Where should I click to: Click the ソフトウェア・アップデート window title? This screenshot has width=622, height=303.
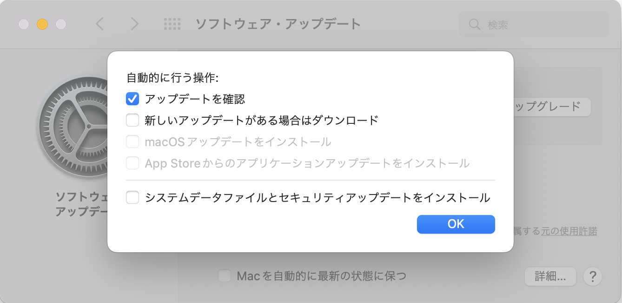[x=278, y=24]
